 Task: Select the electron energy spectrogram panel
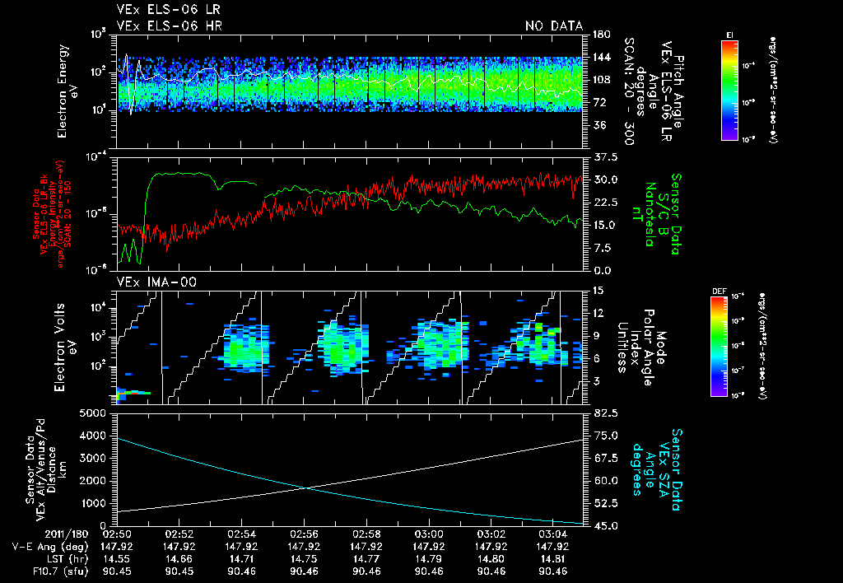(x=349, y=91)
